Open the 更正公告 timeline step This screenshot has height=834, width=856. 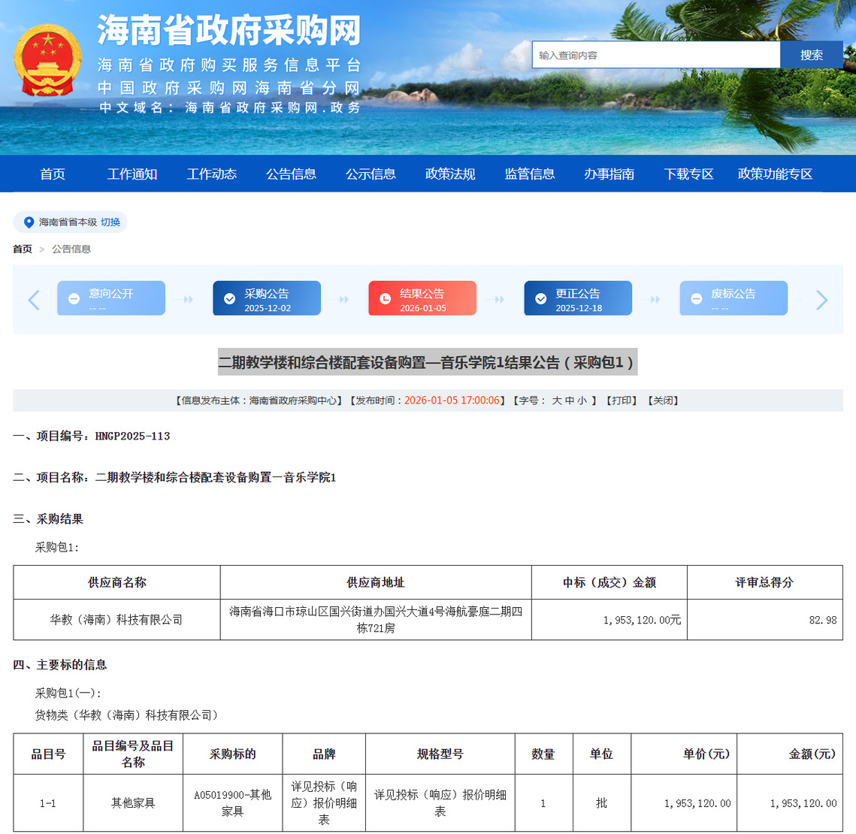pyautogui.click(x=578, y=298)
